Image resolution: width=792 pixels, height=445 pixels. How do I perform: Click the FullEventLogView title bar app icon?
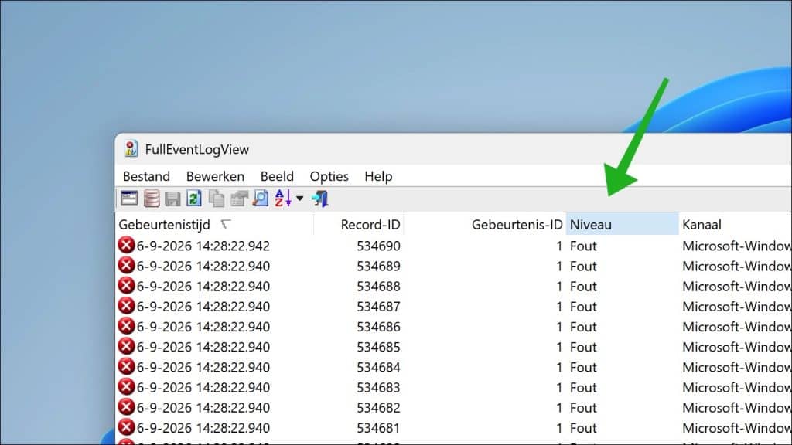(x=131, y=149)
